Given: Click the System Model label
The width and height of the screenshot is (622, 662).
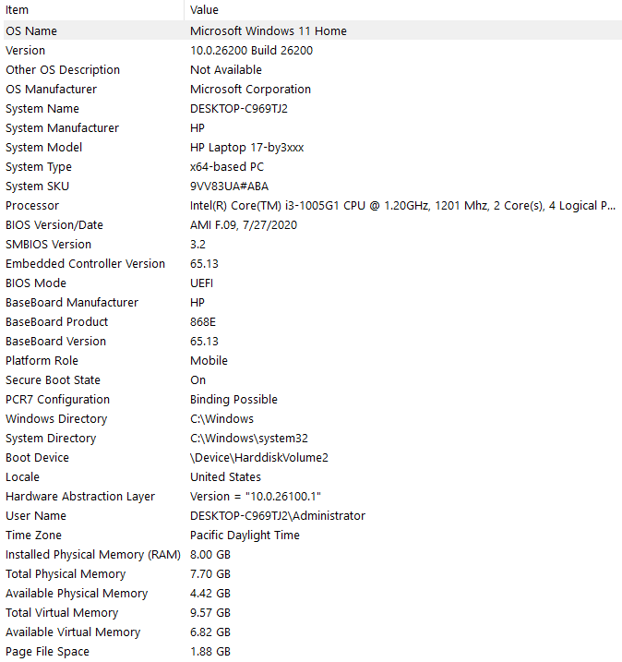Looking at the screenshot, I should pos(44,148).
